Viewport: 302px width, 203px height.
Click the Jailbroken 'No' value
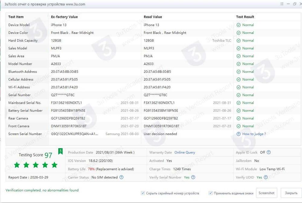256,161
